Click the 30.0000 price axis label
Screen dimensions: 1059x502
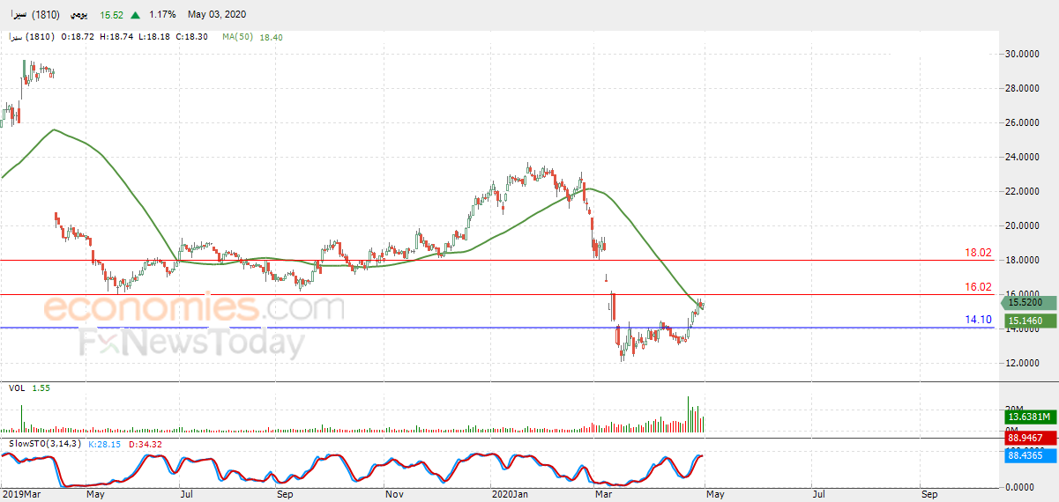(1023, 54)
